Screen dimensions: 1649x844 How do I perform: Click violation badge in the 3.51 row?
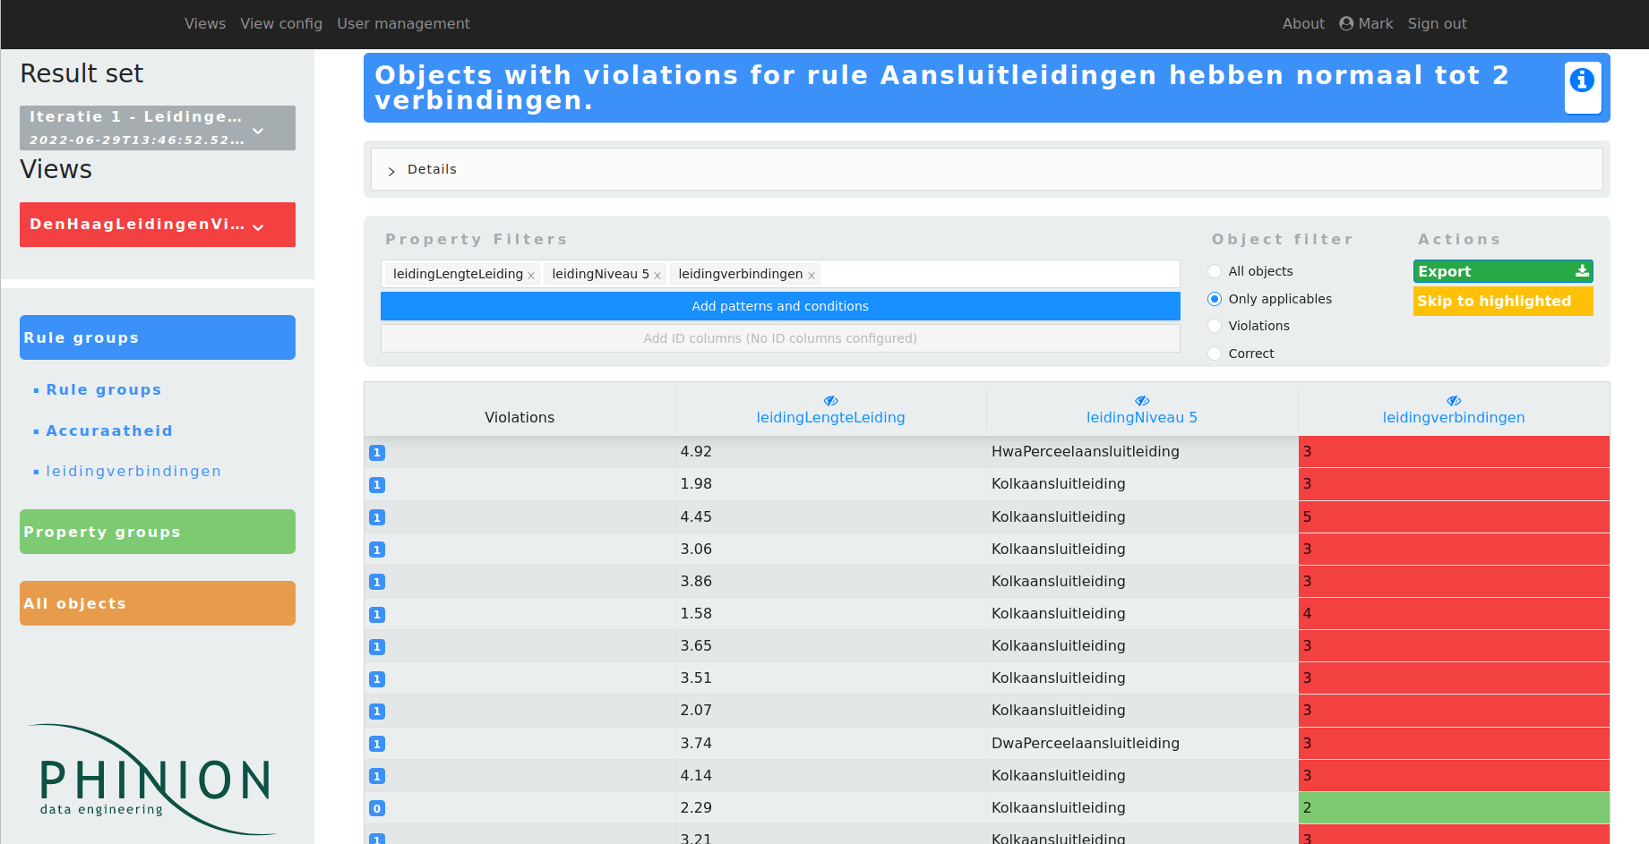pyautogui.click(x=377, y=679)
